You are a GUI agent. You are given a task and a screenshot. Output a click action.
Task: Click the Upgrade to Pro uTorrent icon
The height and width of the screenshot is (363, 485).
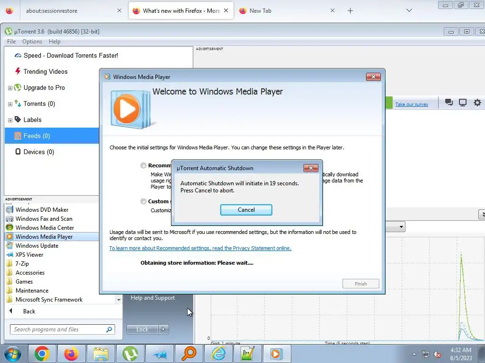18,87
